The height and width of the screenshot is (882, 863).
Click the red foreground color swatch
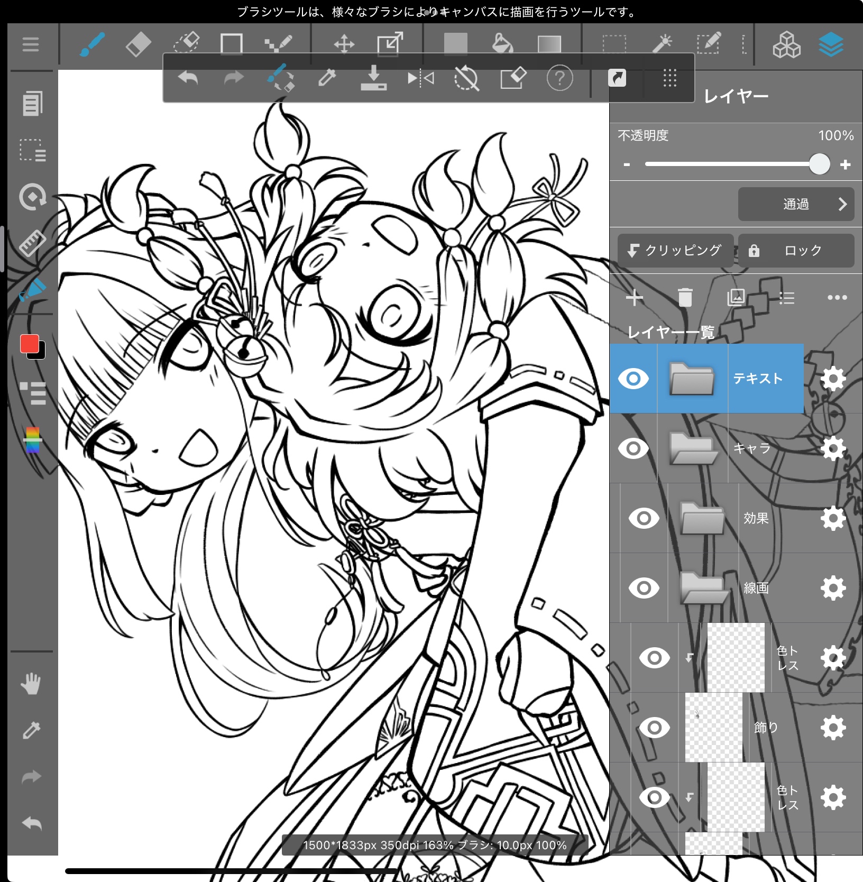coord(30,344)
